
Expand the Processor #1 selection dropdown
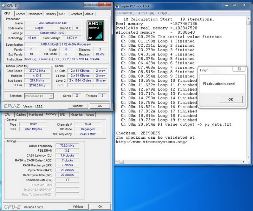pyautogui.click(x=51, y=96)
